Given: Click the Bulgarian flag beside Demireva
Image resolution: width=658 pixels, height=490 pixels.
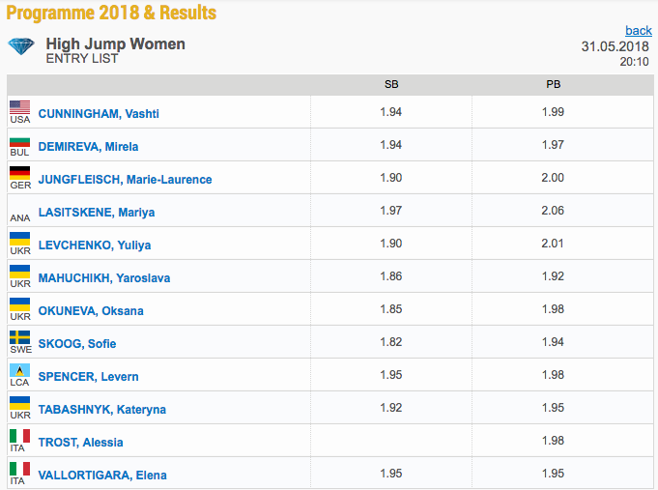Looking at the screenshot, I should point(19,140).
